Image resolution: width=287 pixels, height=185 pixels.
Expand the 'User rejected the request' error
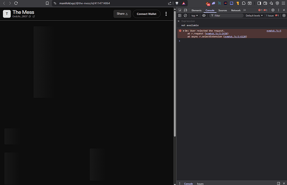point(183,31)
